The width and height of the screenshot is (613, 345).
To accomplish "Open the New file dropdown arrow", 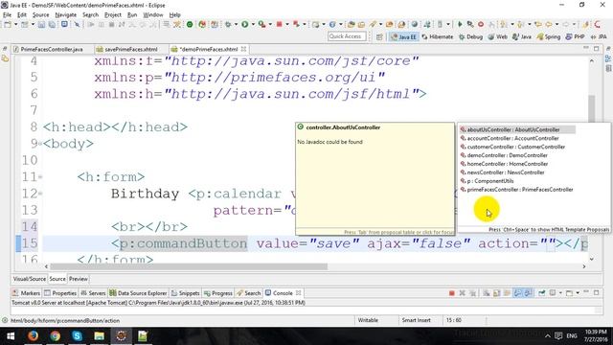I will [16, 24].
